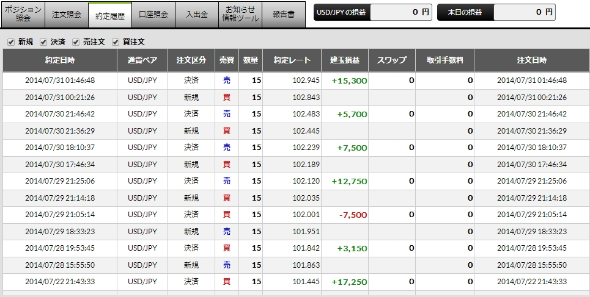Click the 通貨ペア column header

[142, 60]
